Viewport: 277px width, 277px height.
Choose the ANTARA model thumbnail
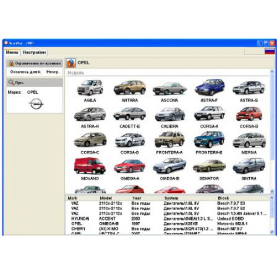tap(130, 88)
